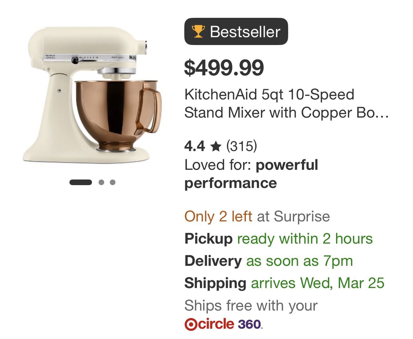Tap the Bestseller badge label
Screen dimensions: 413x339
[245, 32]
